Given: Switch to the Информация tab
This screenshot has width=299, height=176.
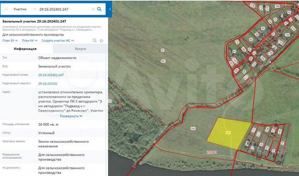Looking at the screenshot, I should [x=25, y=49].
